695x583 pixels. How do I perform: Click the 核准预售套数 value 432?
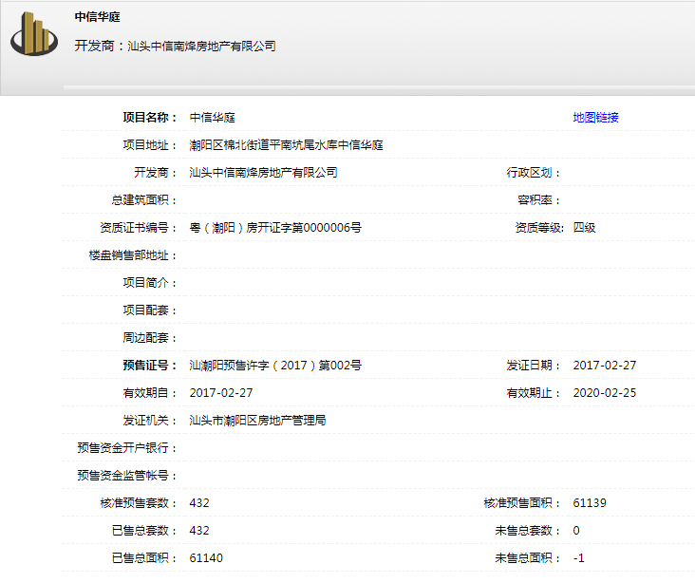(199, 503)
